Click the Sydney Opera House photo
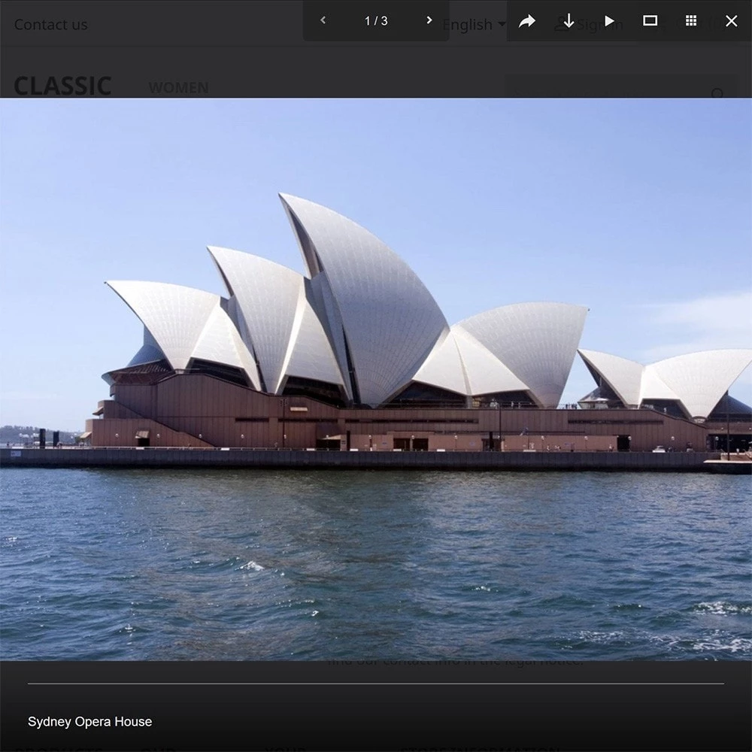The image size is (752, 752). (x=376, y=379)
